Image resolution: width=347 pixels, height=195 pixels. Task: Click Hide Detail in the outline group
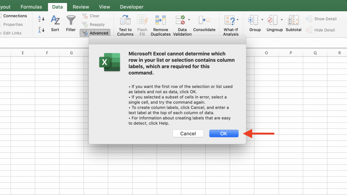[x=321, y=30]
